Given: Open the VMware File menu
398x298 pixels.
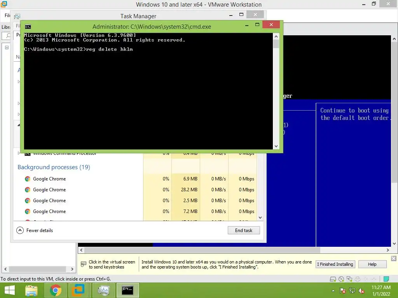Looking at the screenshot, I should 7,16.
